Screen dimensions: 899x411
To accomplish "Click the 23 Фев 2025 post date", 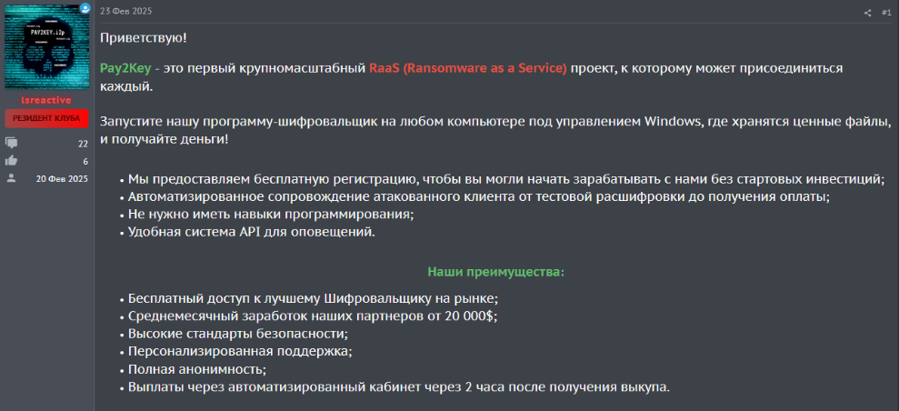I will 125,11.
